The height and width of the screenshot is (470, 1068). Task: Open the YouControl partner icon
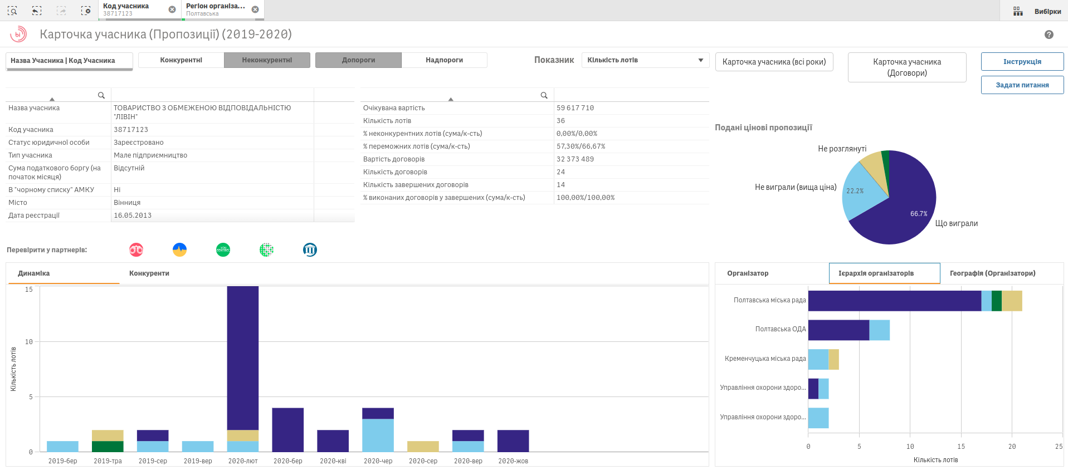point(223,250)
